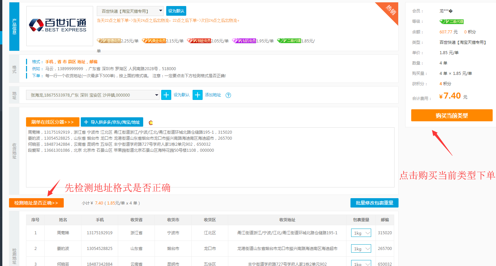Click the total cost ¥7.40

click(450, 96)
